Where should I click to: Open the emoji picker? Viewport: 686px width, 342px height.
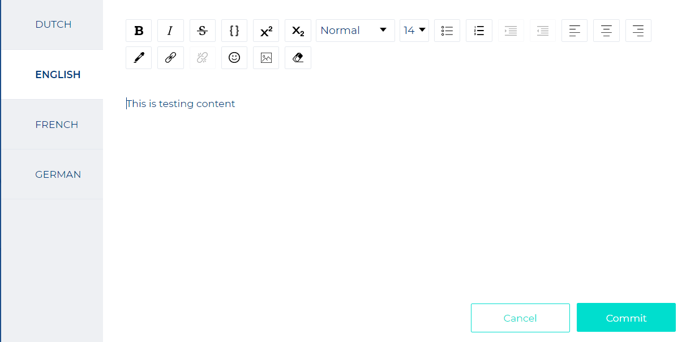234,58
